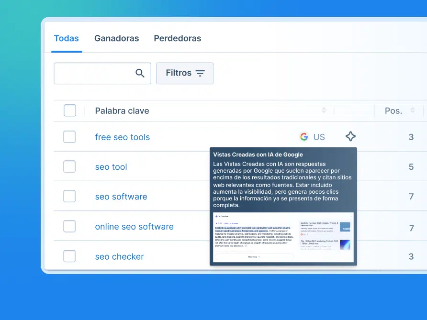Click the keyword search input field
Viewport: 427px width, 320px height.
94,73
